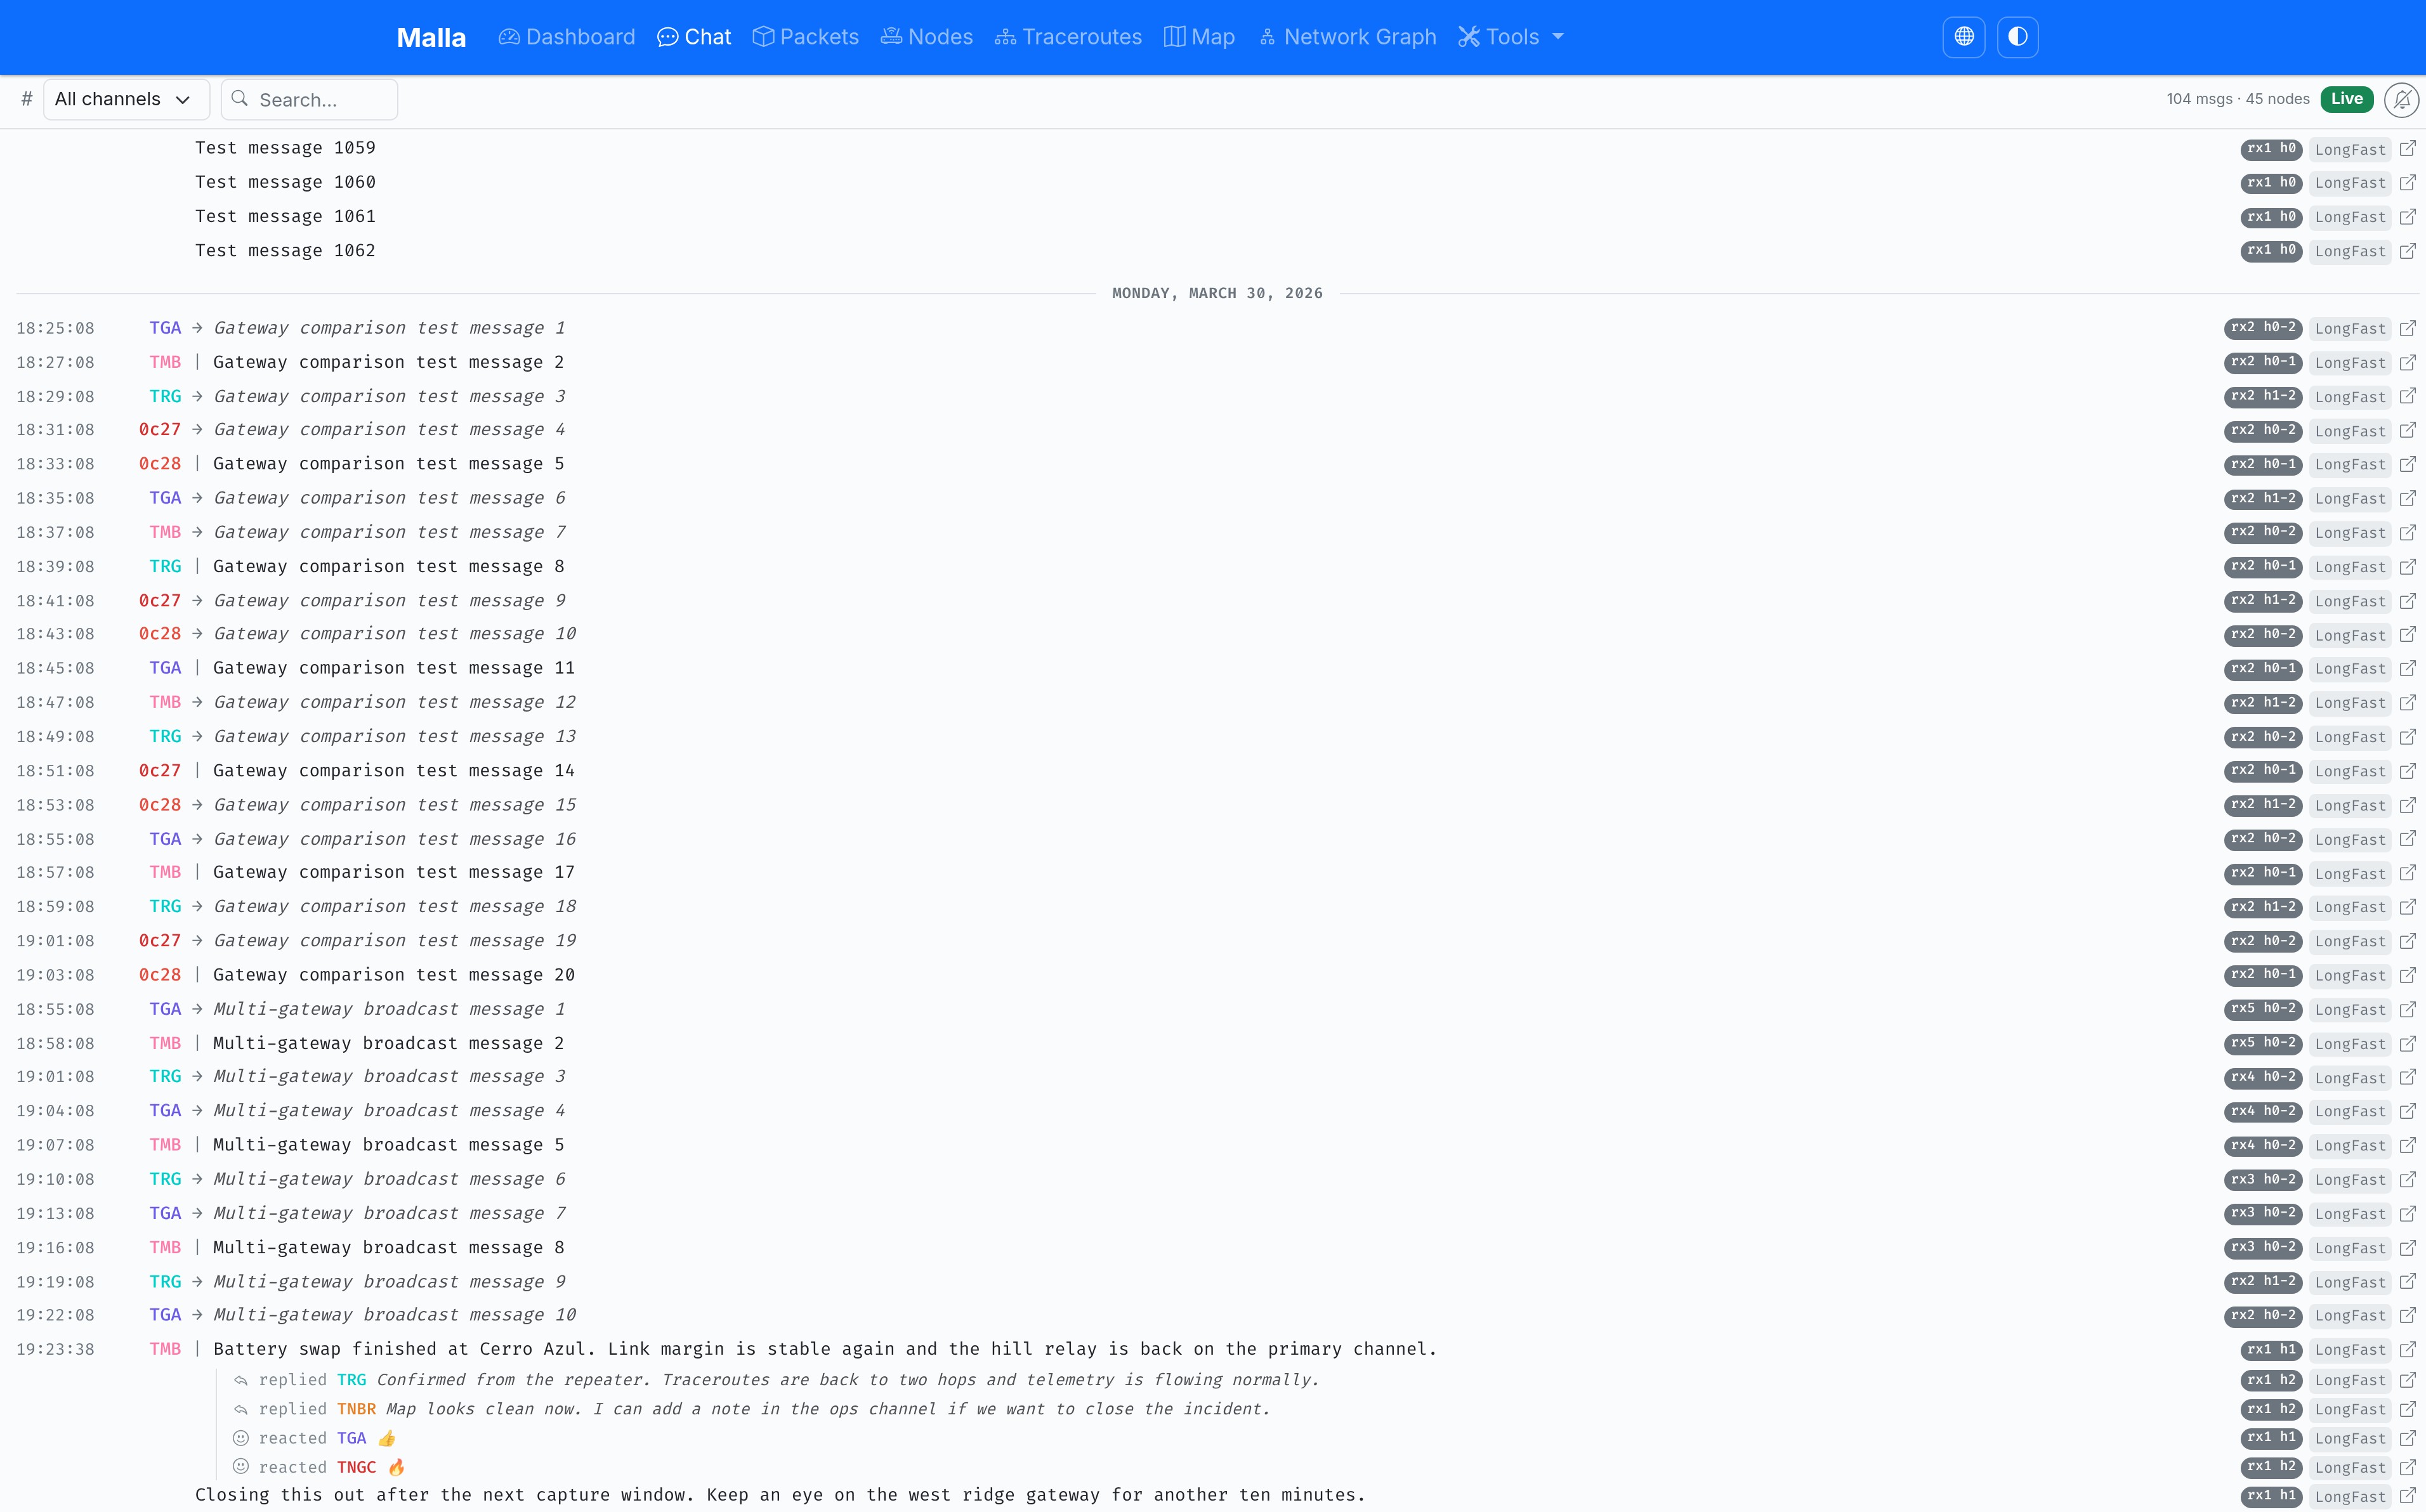This screenshot has width=2426, height=1512.
Task: Open packet link for Multi-gateway broadcast message 10
Action: click(x=2408, y=1315)
